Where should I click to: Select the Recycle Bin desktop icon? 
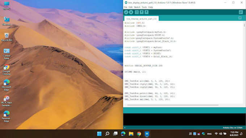[7, 37]
